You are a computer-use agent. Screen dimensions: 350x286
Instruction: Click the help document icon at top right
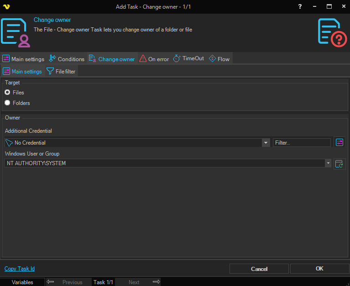(x=332, y=31)
